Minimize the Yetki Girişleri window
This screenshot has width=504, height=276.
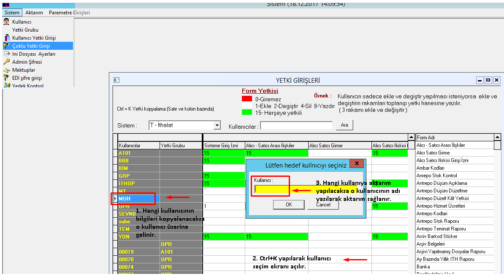click(480, 80)
